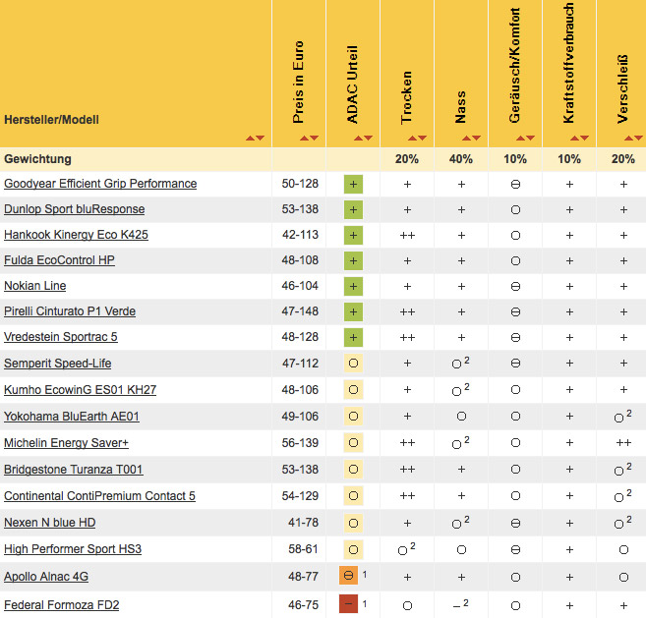Open Bridgestone Turanza T001 link

[x=74, y=470]
